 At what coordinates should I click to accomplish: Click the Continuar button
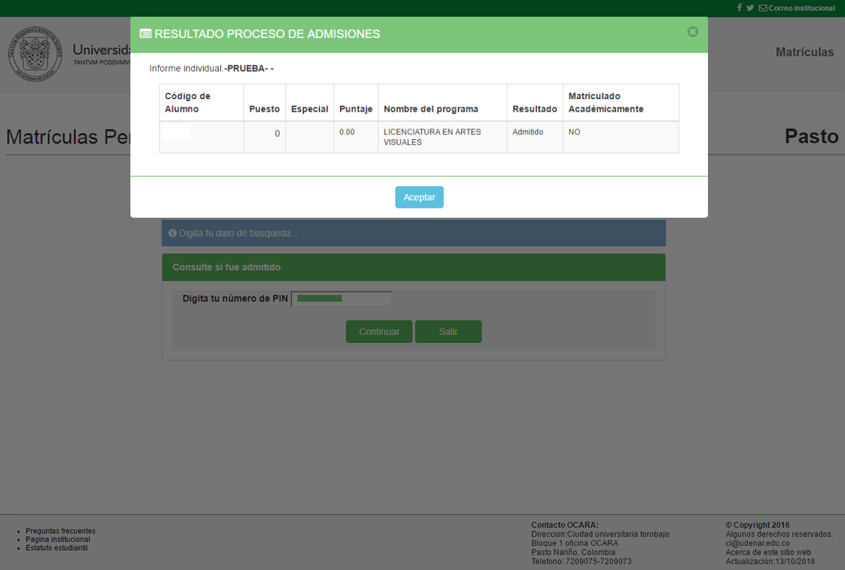coord(379,332)
